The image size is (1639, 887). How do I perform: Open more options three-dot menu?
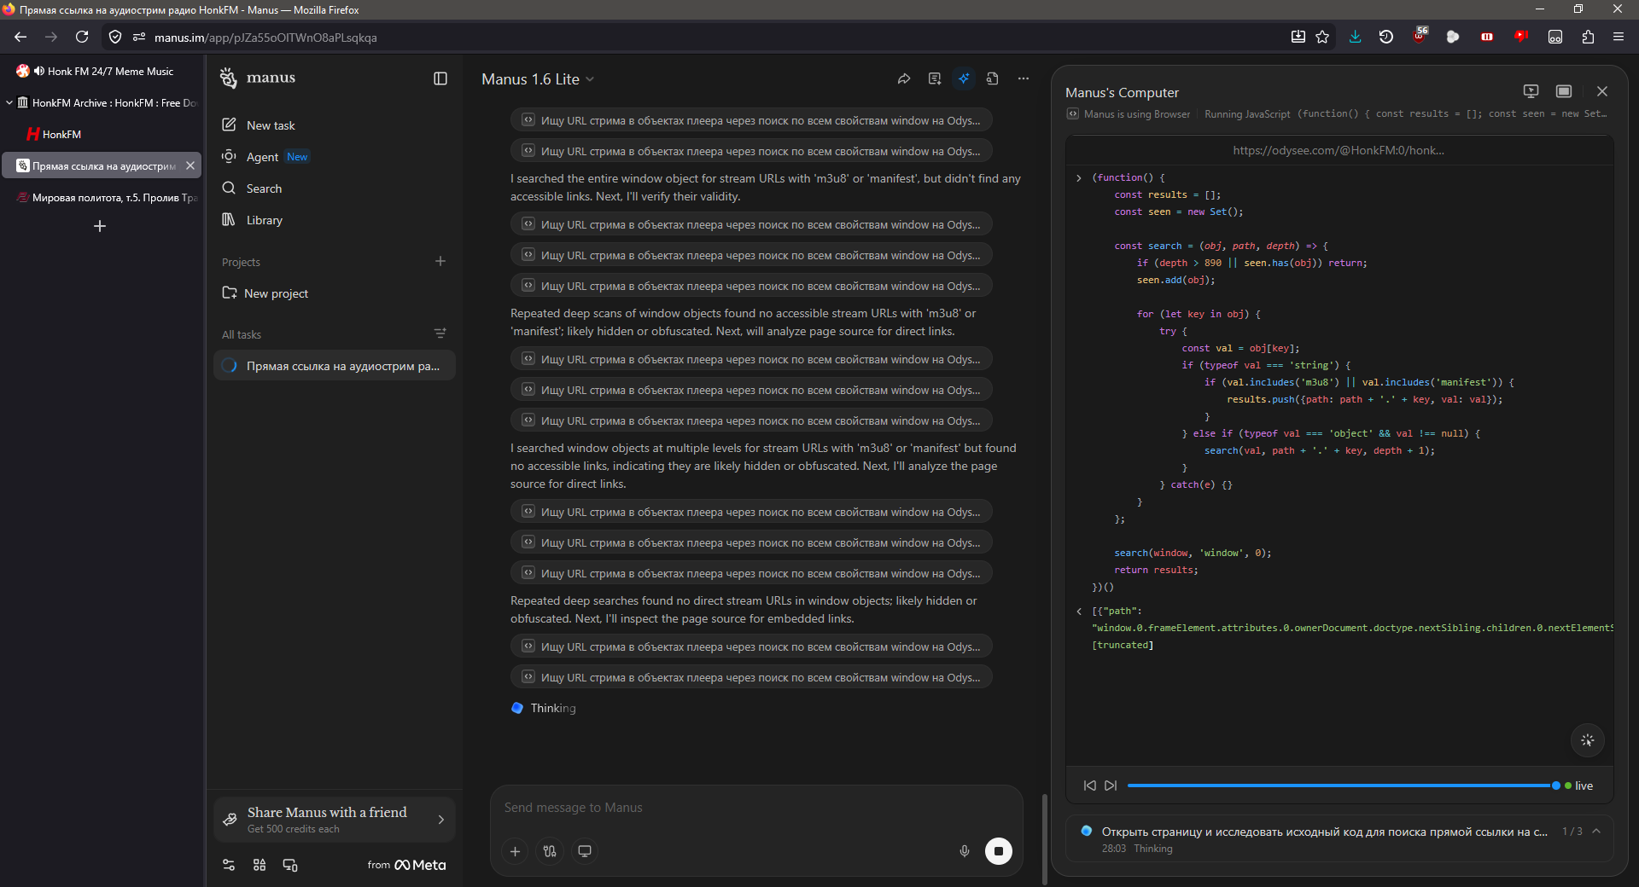1024,78
